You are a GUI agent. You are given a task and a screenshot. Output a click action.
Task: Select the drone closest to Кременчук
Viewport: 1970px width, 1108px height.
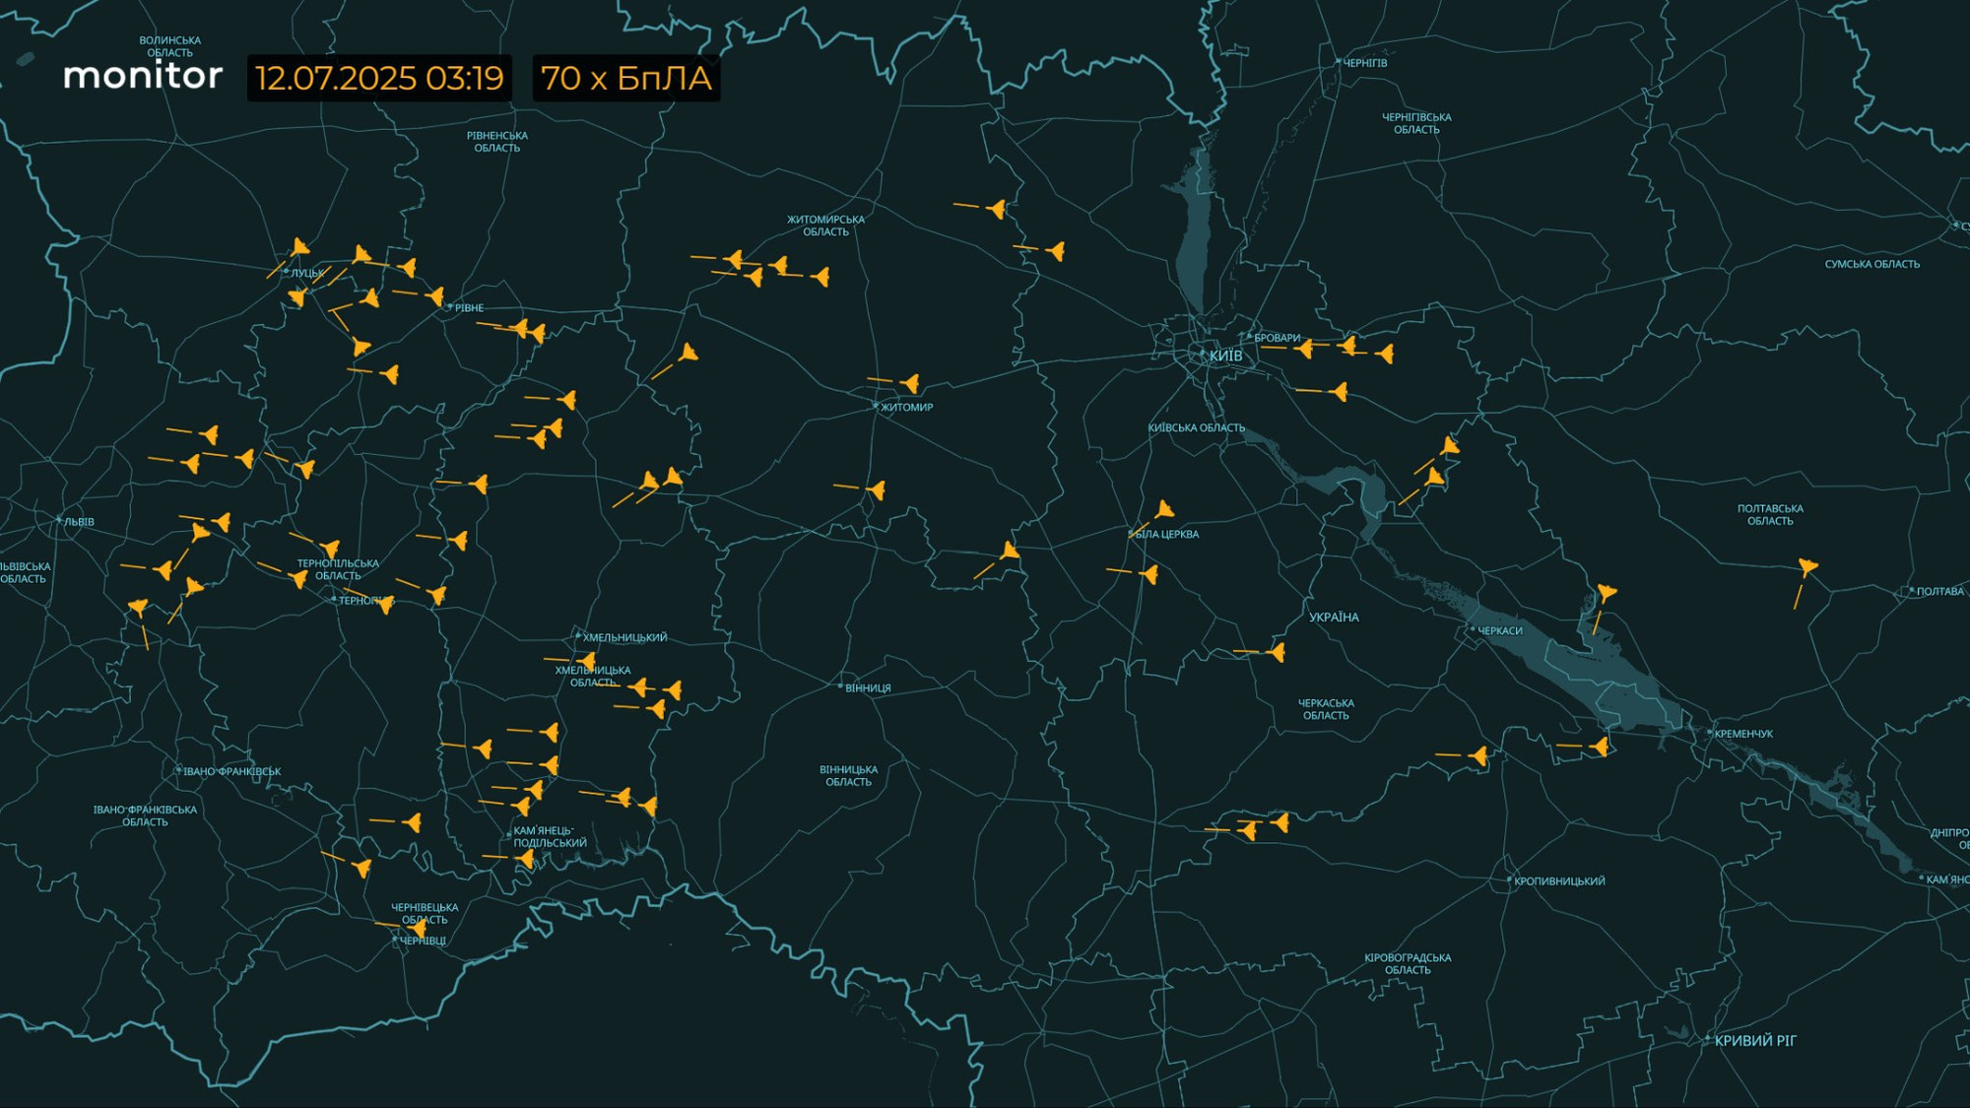[x=1601, y=747]
